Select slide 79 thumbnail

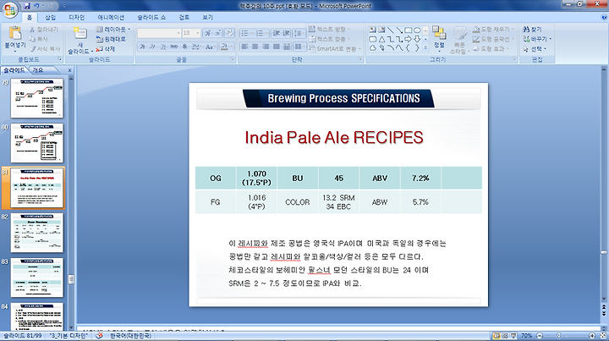coord(37,98)
